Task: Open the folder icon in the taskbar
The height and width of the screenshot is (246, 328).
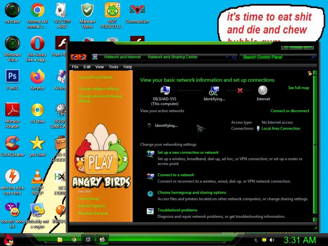Action: pyautogui.click(x=60, y=240)
